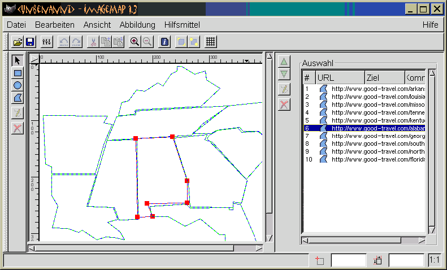Viewport: 447px width, 270px height.
Task: Open the Abbildung menu
Action: 137,25
